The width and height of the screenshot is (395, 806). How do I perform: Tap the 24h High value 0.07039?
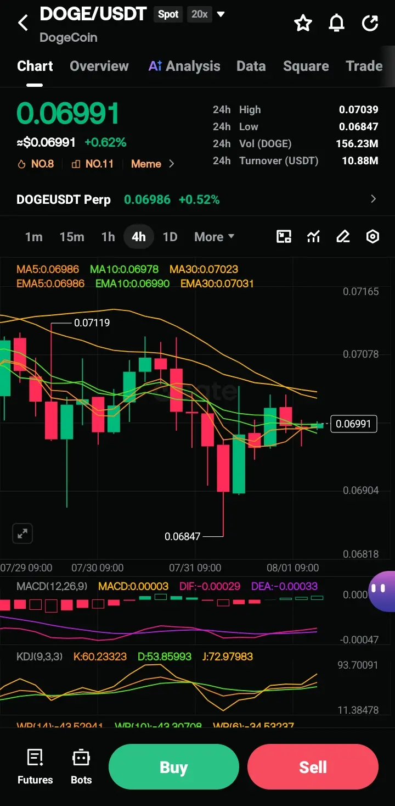click(x=358, y=109)
